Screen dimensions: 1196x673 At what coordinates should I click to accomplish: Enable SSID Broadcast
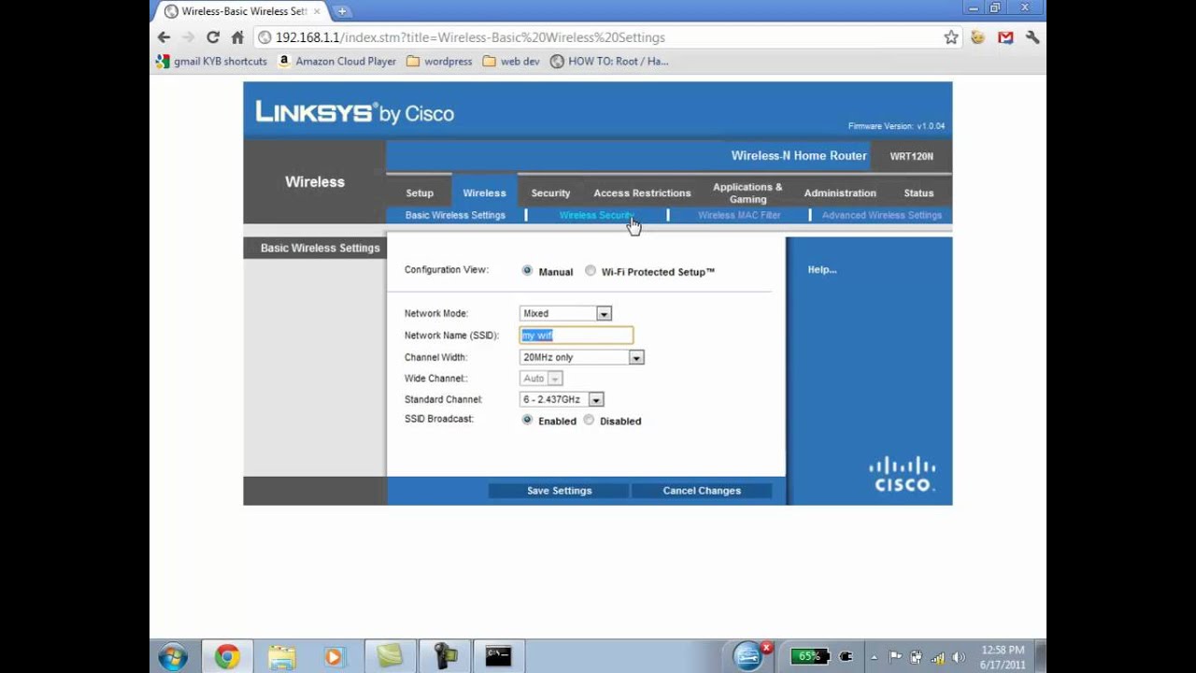(527, 421)
